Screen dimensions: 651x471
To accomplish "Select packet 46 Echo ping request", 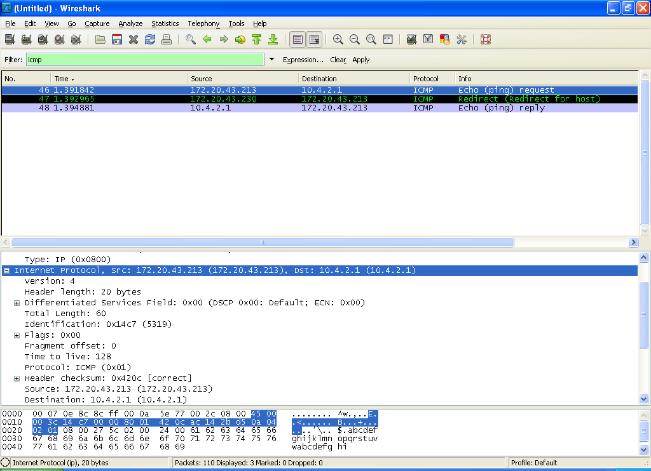I will [320, 90].
